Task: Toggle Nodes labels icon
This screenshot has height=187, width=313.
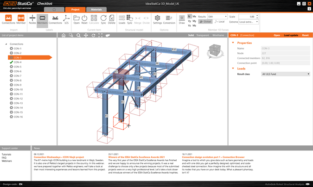Action: (x=32, y=19)
